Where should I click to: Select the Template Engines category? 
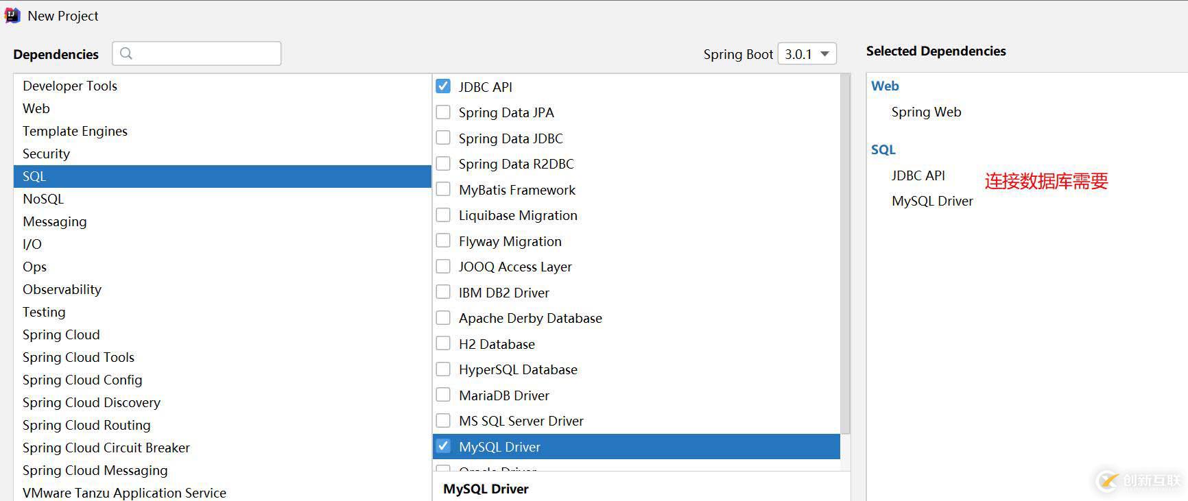click(x=75, y=131)
